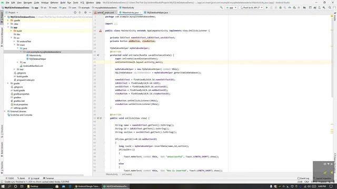Select proguard-rules.pro in project tree
This screenshot has width=337, height=189.
click(25, 80)
